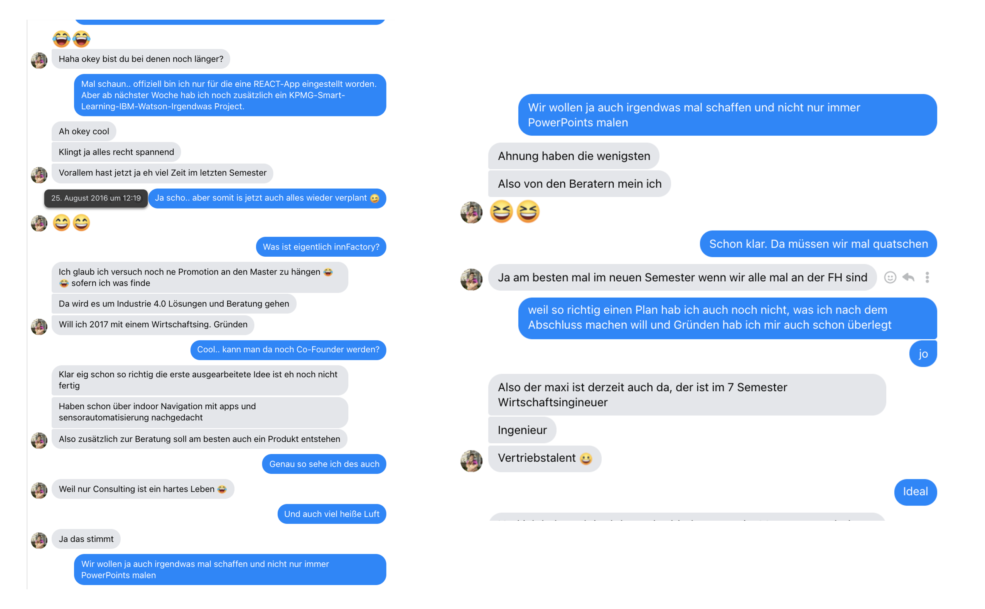Click the reply arrow next to FH message
This screenshot has width=985, height=609.
coord(908,278)
